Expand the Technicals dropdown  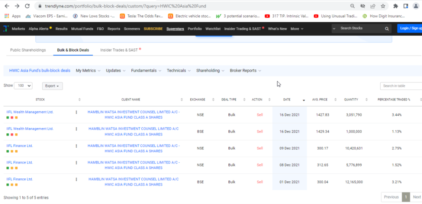click(x=179, y=71)
